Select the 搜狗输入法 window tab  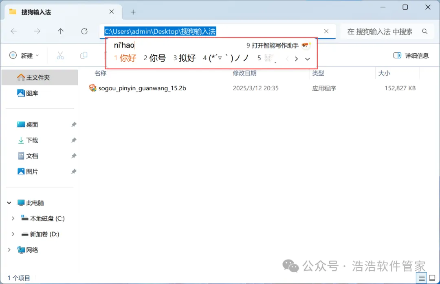(x=63, y=12)
